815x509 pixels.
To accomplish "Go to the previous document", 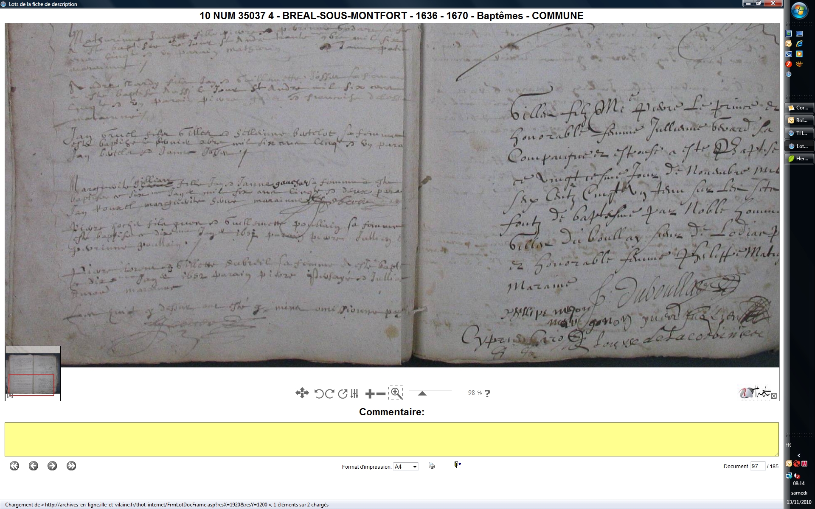I will (x=34, y=466).
